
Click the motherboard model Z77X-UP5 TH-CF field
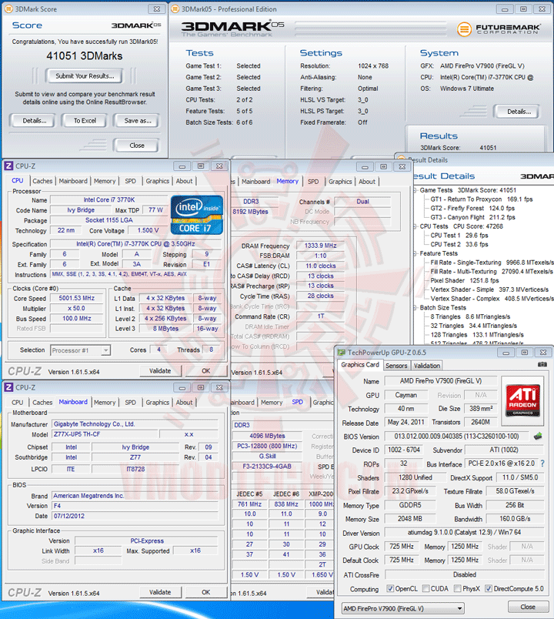coord(105,434)
